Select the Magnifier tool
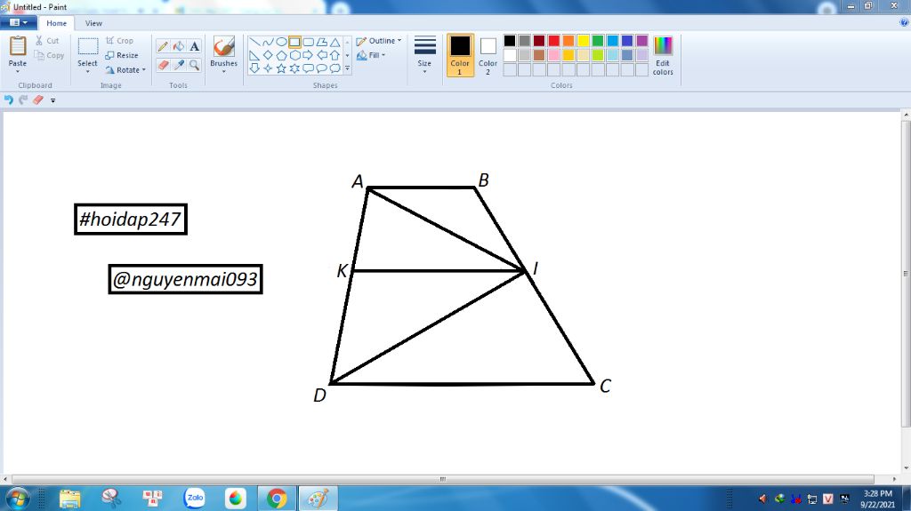 (195, 65)
